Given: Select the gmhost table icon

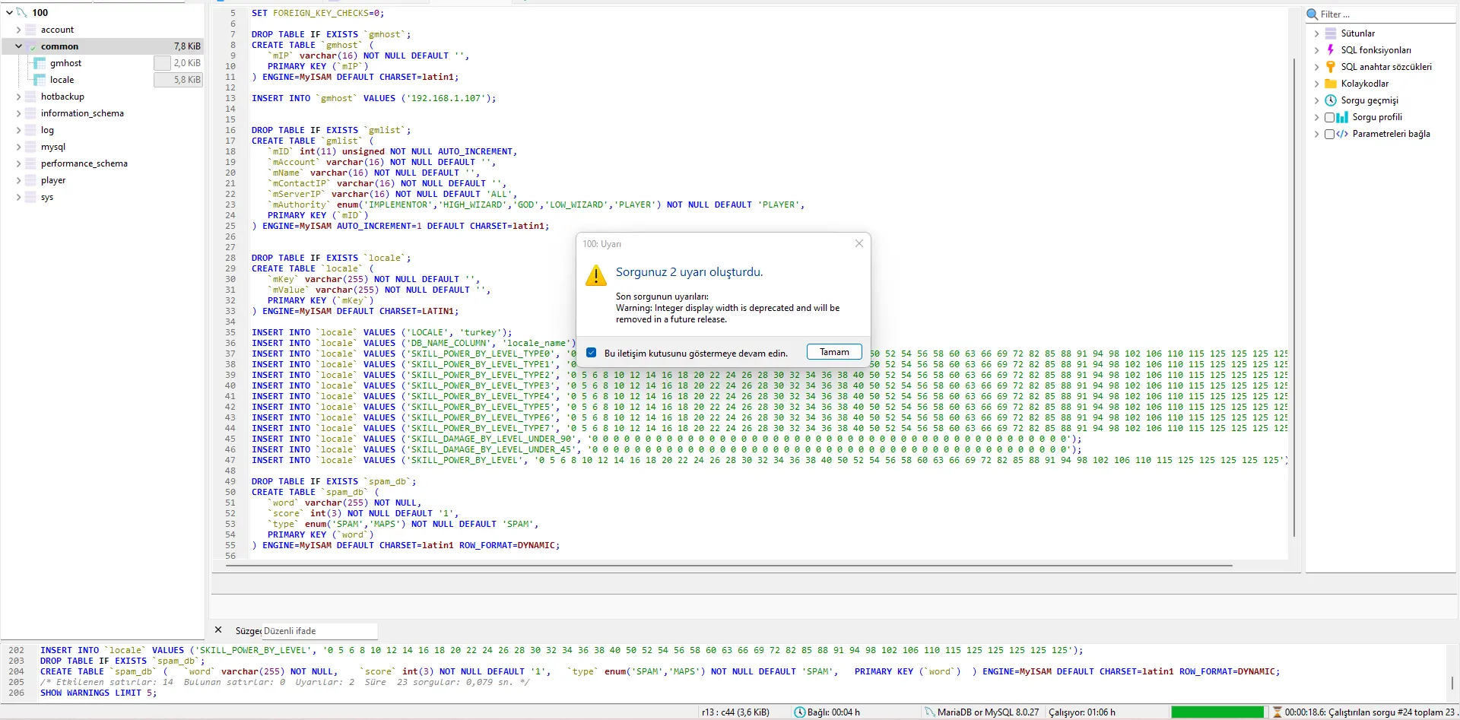Looking at the screenshot, I should tap(40, 63).
